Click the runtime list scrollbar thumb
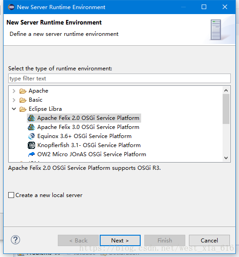The height and width of the screenshot is (257, 239). click(226, 109)
